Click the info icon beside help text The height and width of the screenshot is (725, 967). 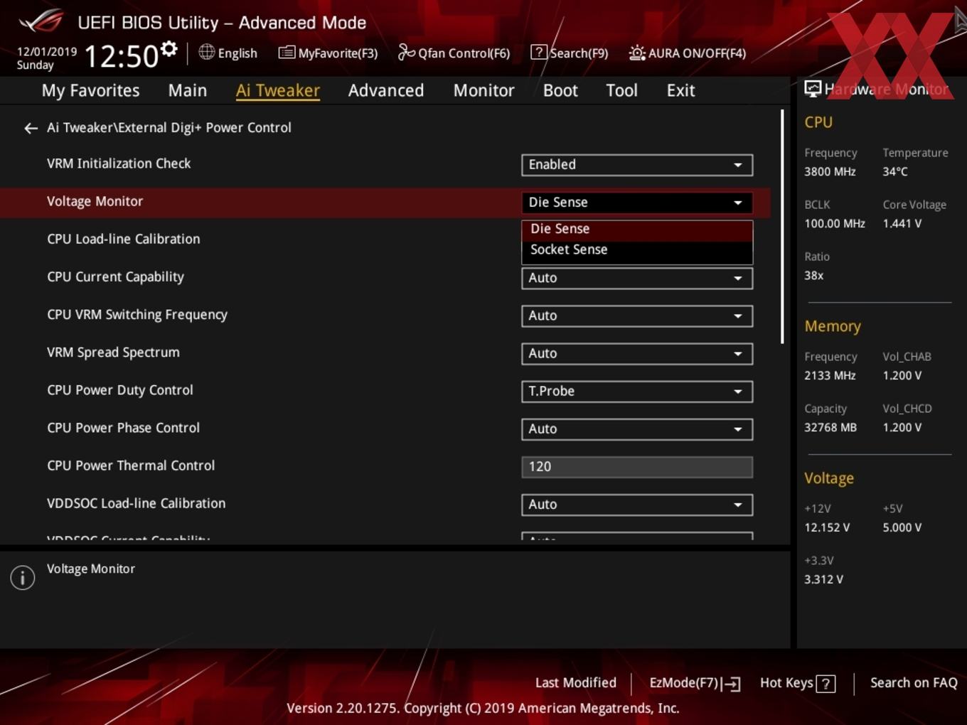(x=23, y=578)
